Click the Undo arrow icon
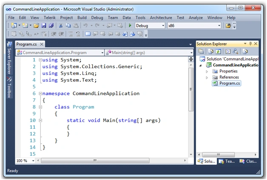267x180 pixels. pyautogui.click(x=85, y=25)
